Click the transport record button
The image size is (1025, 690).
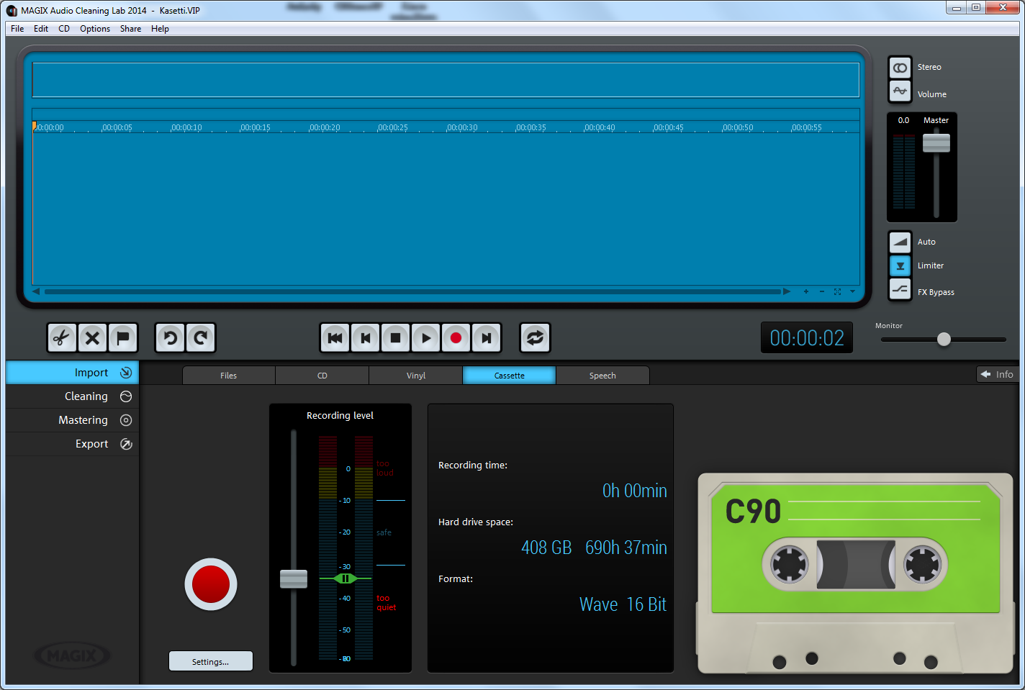point(456,338)
